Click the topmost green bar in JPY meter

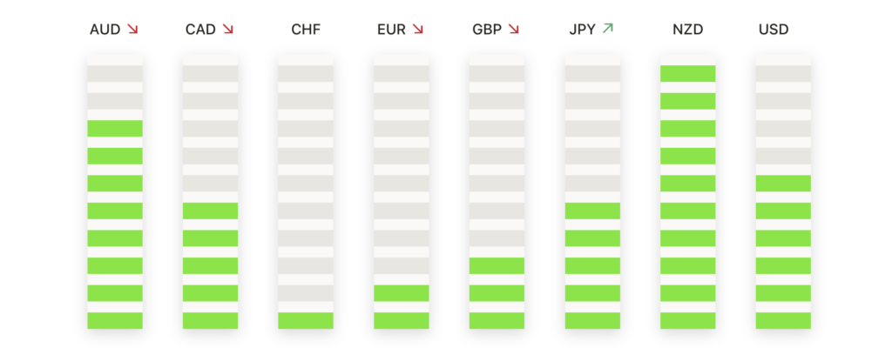pos(592,211)
